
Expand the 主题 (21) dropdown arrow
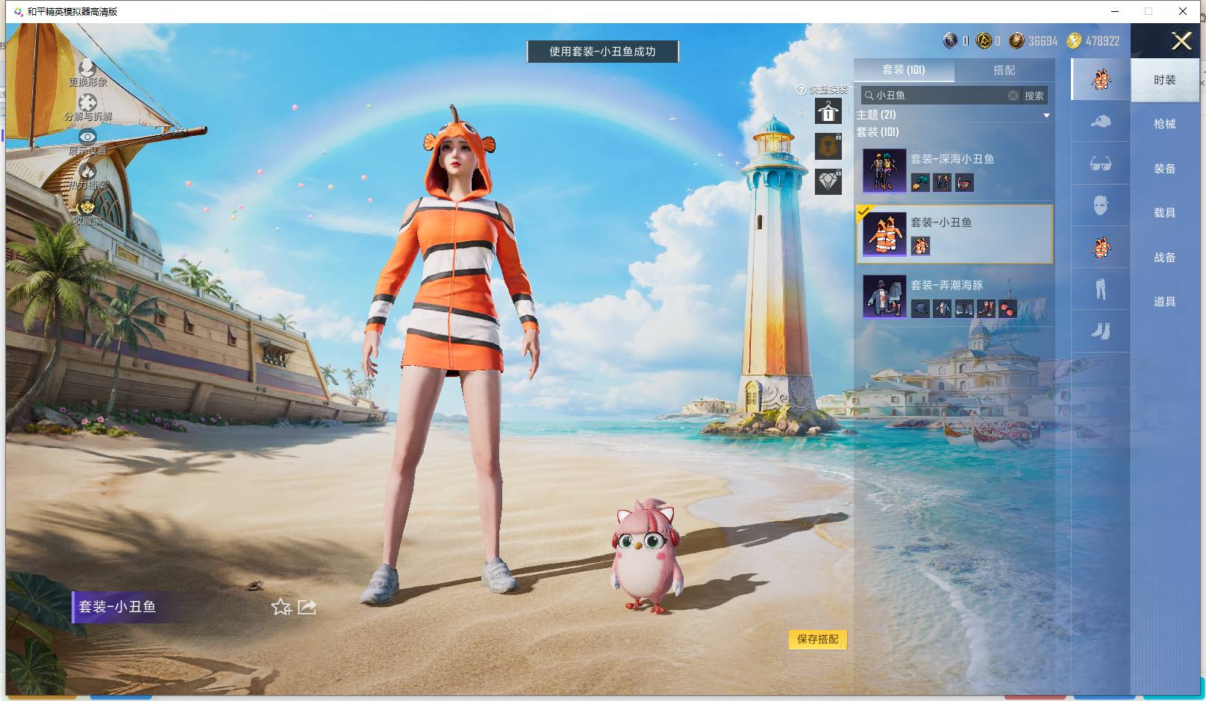coord(1046,115)
